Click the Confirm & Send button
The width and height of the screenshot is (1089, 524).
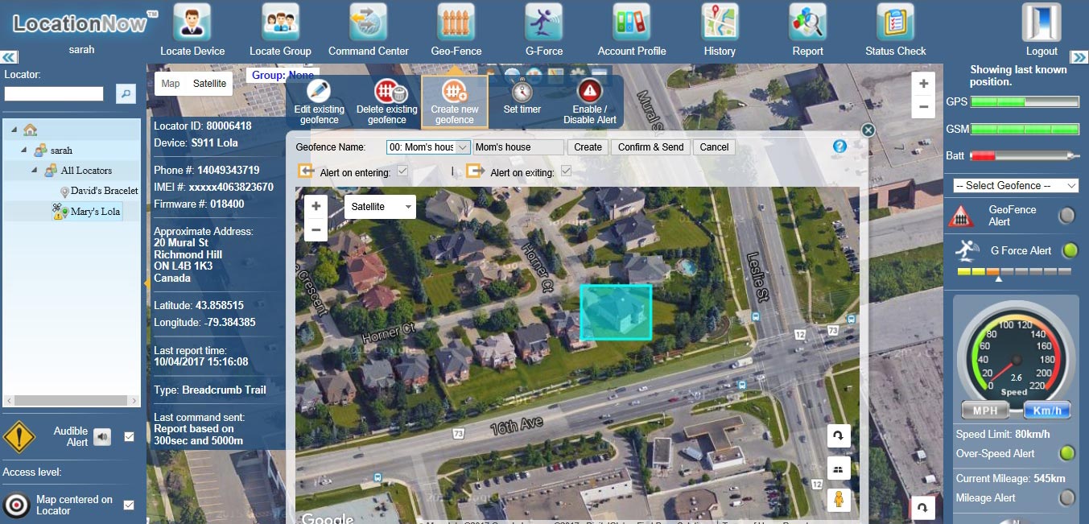pos(650,147)
